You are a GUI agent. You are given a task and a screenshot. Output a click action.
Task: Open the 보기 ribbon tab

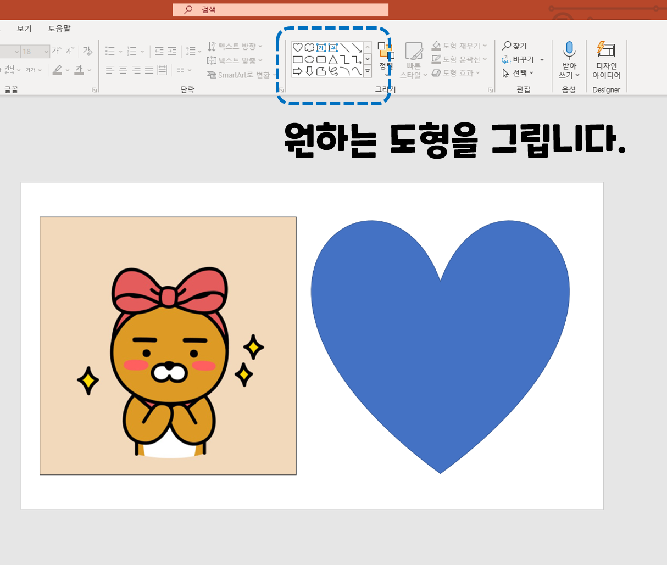(24, 29)
